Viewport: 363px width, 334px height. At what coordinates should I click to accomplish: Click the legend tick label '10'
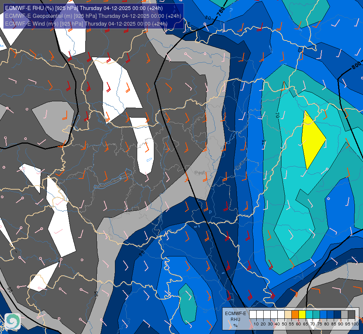point(256,324)
